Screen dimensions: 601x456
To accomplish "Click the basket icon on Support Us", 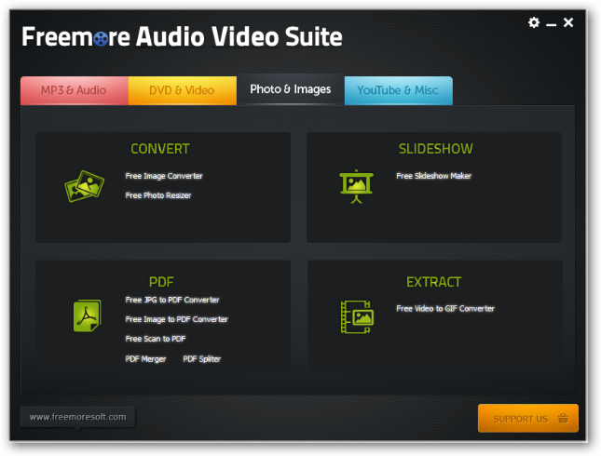I will click(563, 418).
